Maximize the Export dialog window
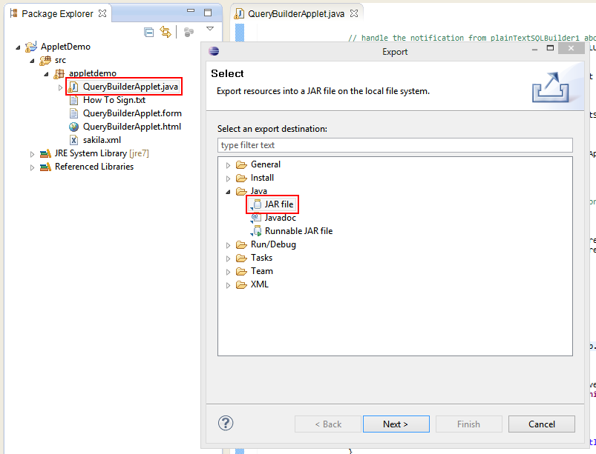This screenshot has width=596, height=454. [x=550, y=48]
